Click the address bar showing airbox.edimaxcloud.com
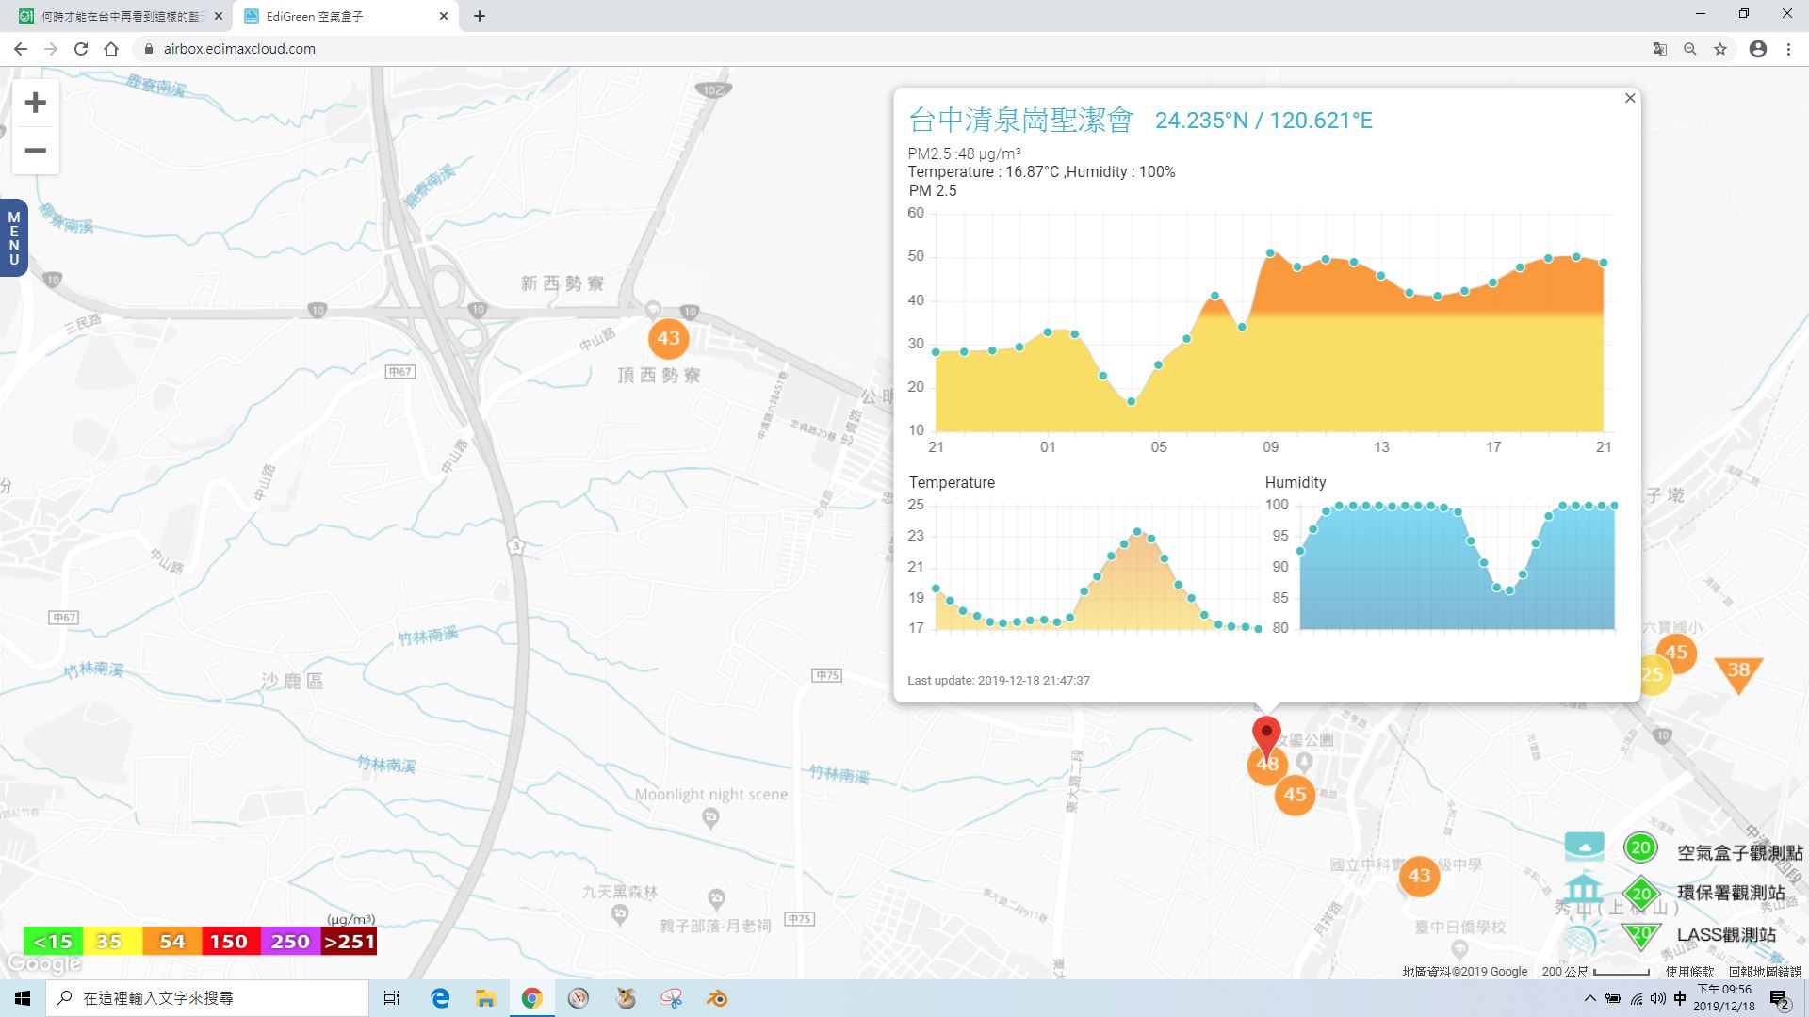The image size is (1809, 1017). point(886,49)
